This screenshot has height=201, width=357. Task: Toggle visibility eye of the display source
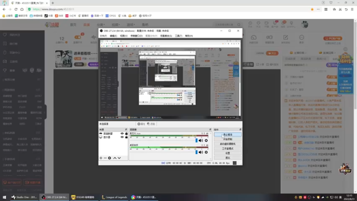[122, 137]
